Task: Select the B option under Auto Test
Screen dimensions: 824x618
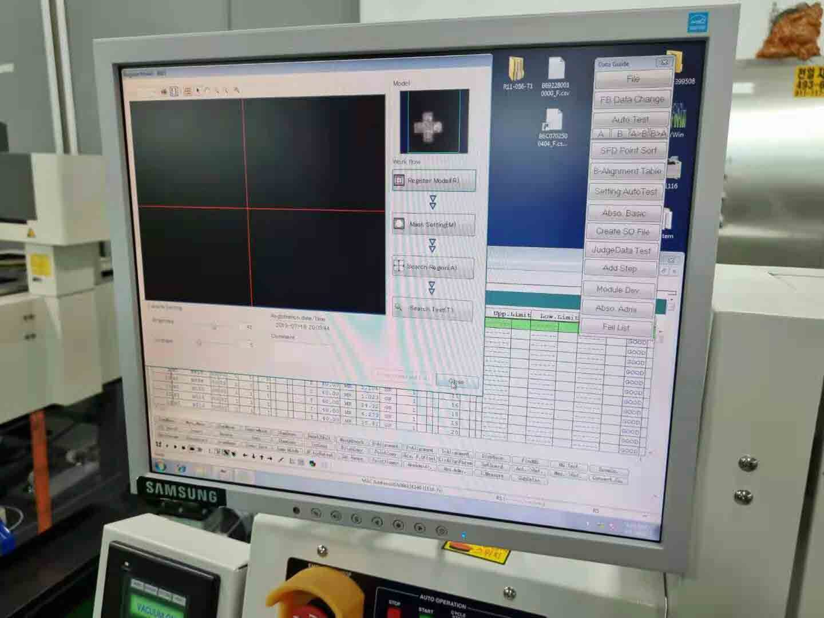Action: click(619, 134)
